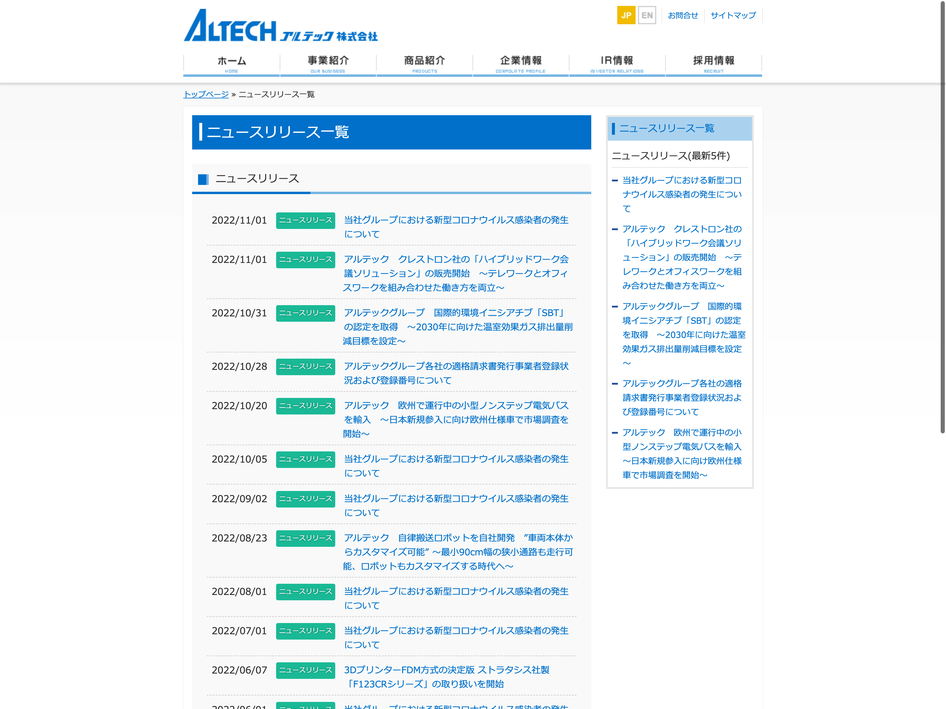Open 商品紹介 PRODUCTS menu
This screenshot has height=709, width=946.
[424, 64]
